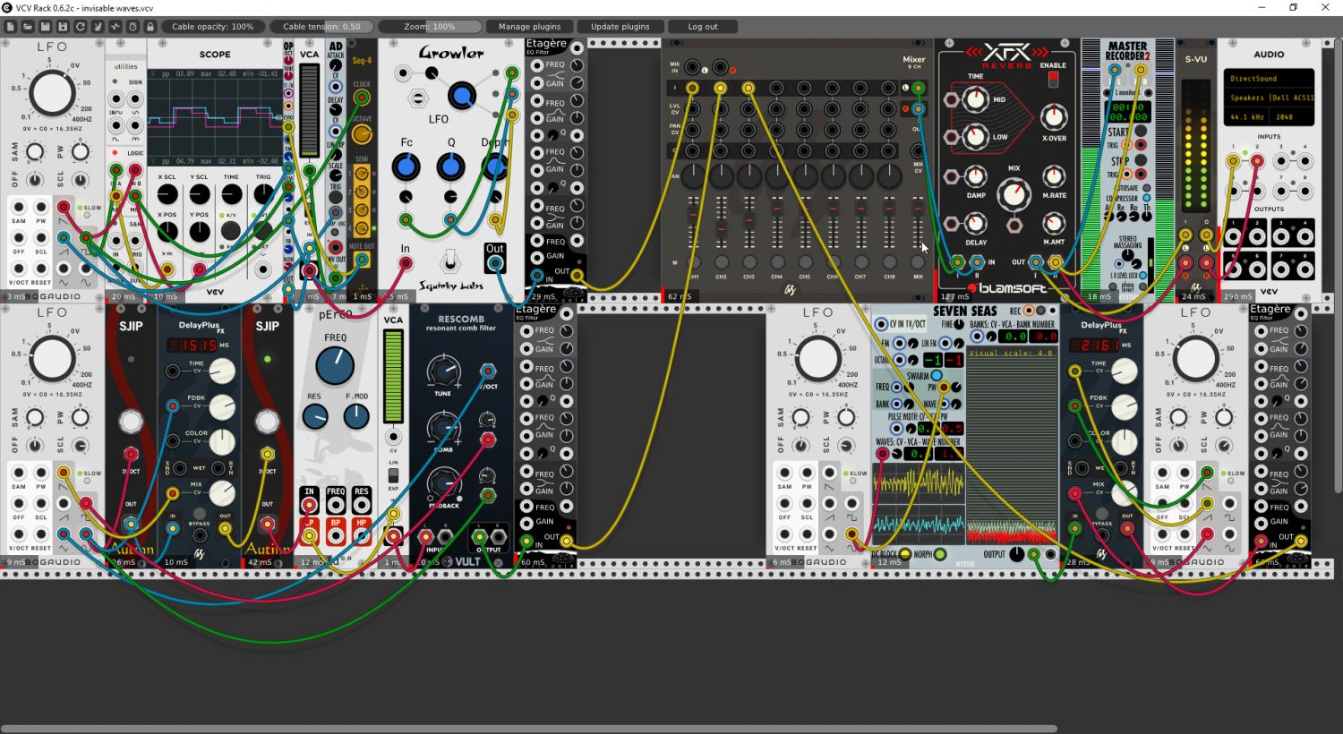Viewport: 1343px width, 734px height.
Task: Mute mixer channel CH3
Action: click(749, 262)
